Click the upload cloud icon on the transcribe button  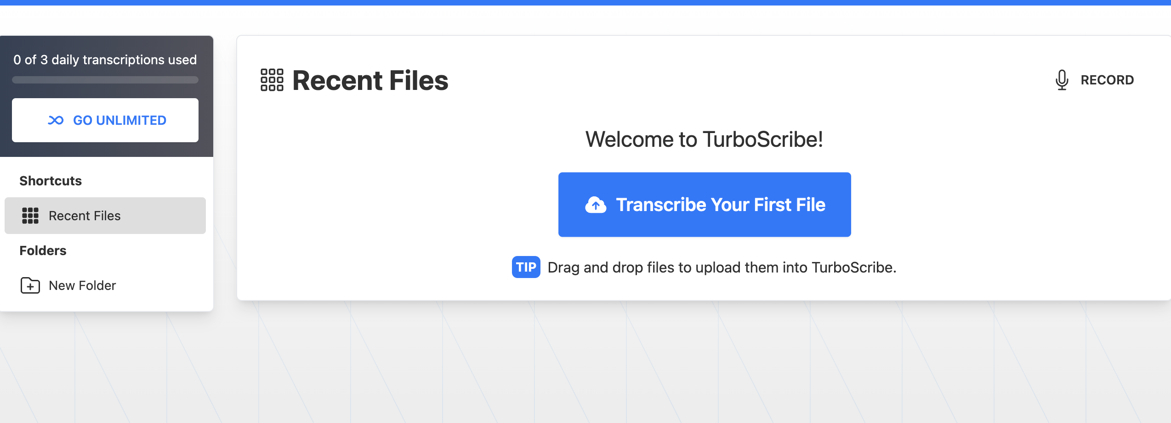coord(595,205)
